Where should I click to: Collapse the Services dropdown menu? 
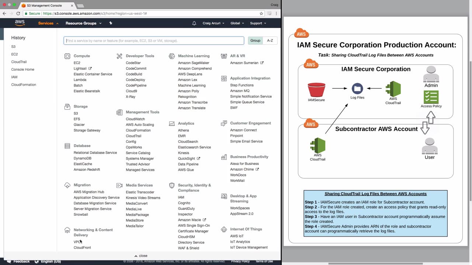48,23
